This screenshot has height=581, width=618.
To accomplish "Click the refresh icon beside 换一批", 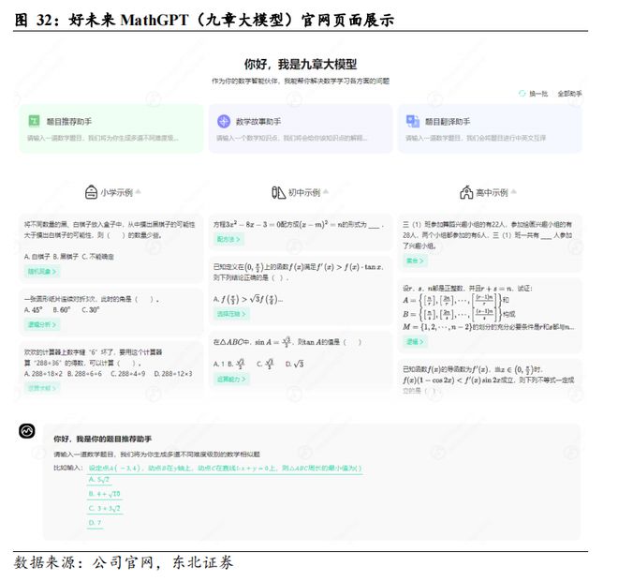I will click(522, 94).
